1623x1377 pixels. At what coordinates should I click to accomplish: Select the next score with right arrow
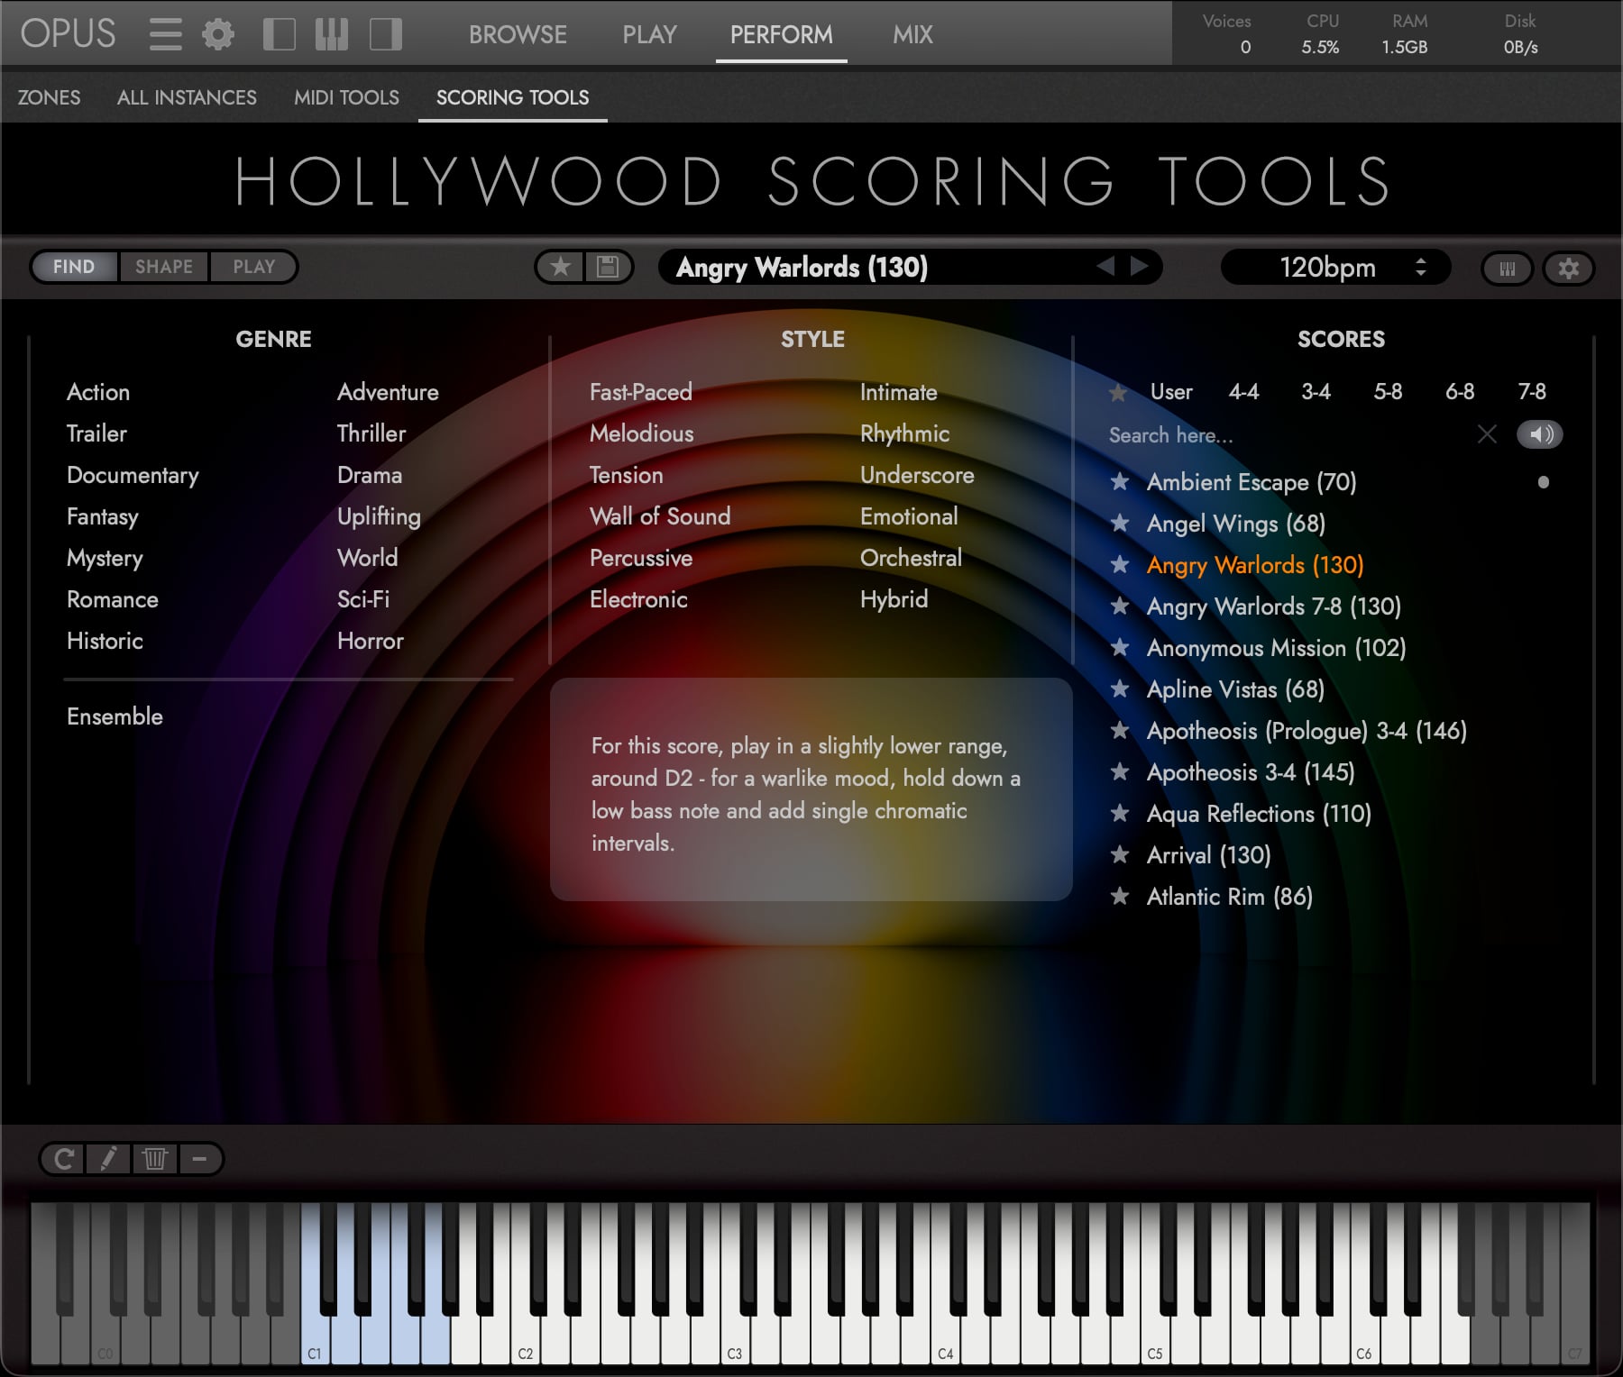click(1140, 266)
